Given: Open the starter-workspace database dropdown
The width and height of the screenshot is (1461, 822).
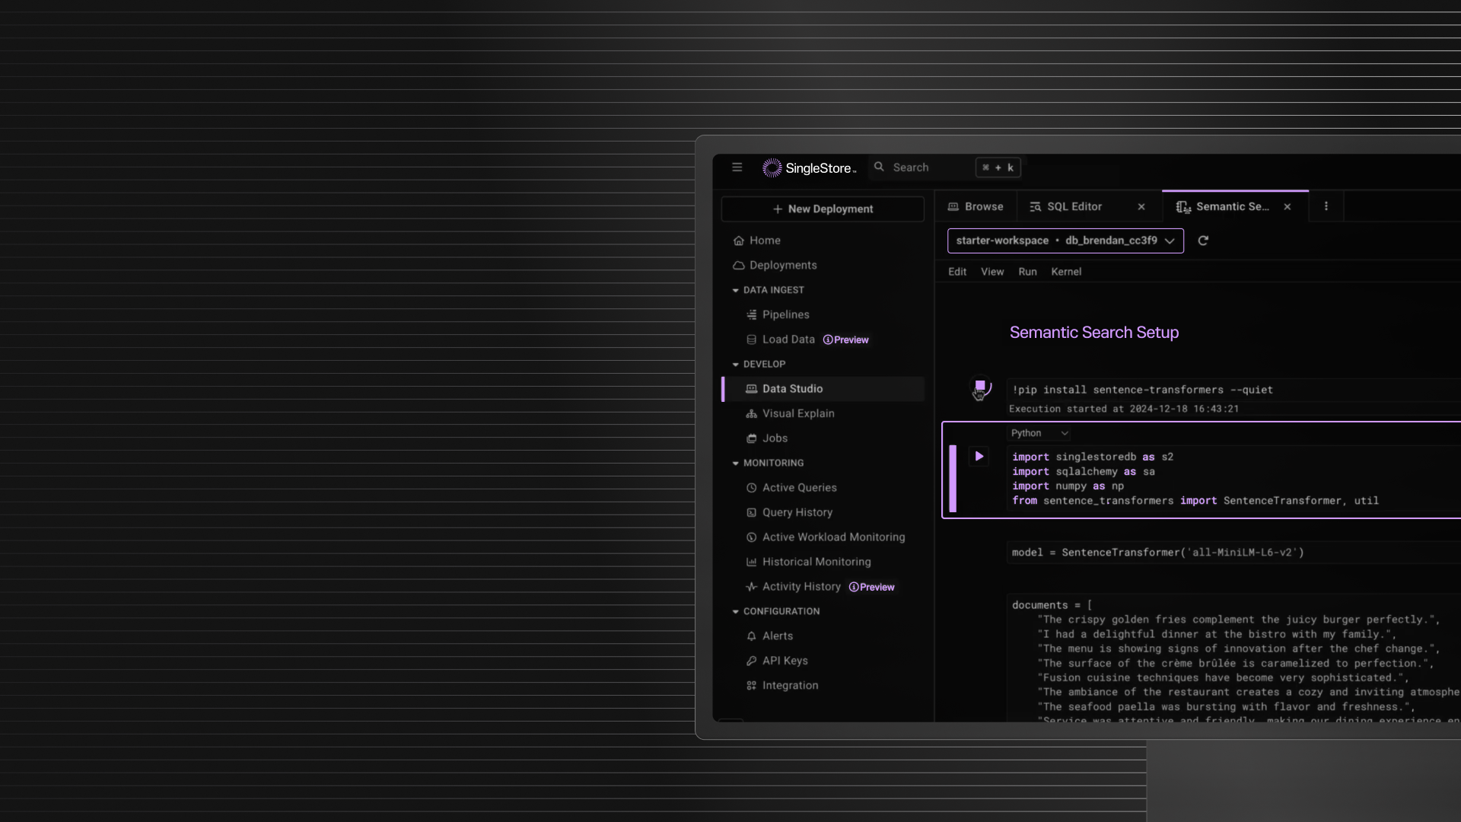Looking at the screenshot, I should 1065,241.
